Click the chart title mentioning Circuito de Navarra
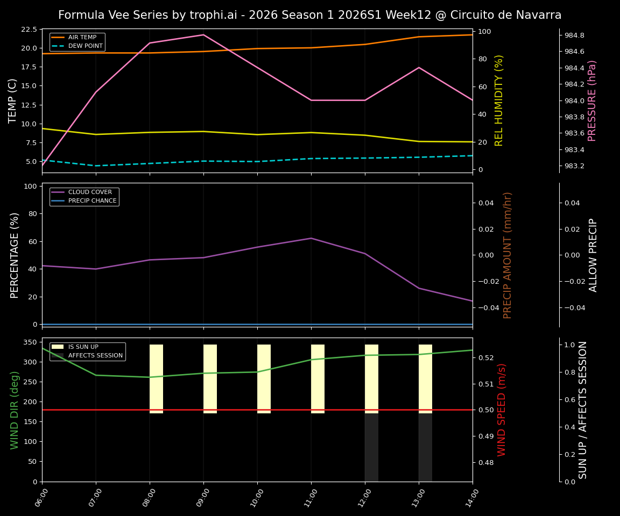 click(310, 15)
